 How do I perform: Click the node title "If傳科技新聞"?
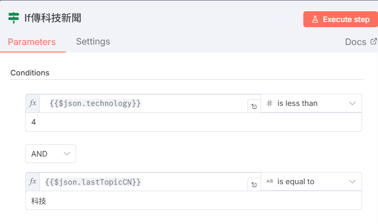53,18
